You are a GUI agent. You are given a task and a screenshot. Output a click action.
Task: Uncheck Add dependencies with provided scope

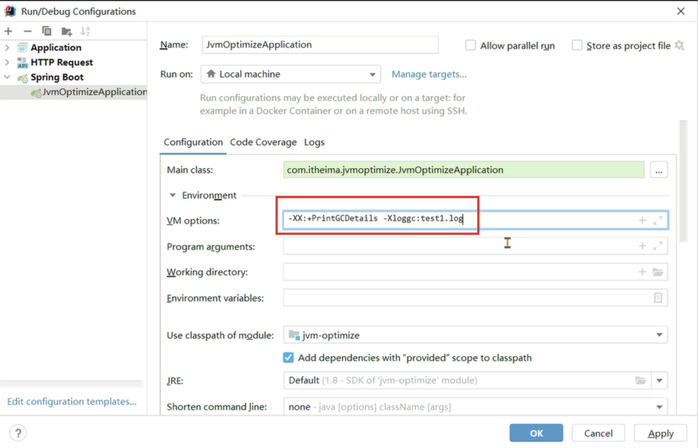[x=288, y=358]
